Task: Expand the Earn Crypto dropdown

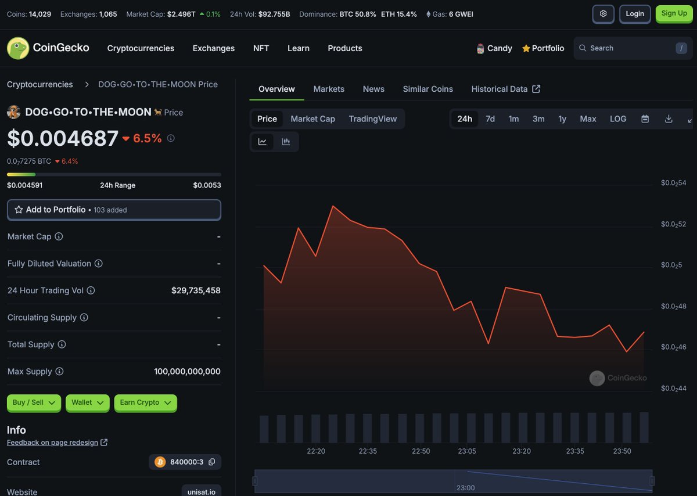Action: (146, 402)
